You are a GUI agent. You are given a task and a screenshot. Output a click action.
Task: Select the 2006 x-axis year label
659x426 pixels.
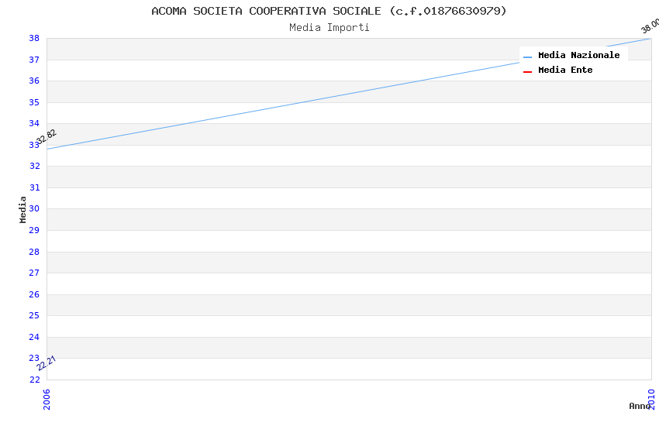point(47,399)
